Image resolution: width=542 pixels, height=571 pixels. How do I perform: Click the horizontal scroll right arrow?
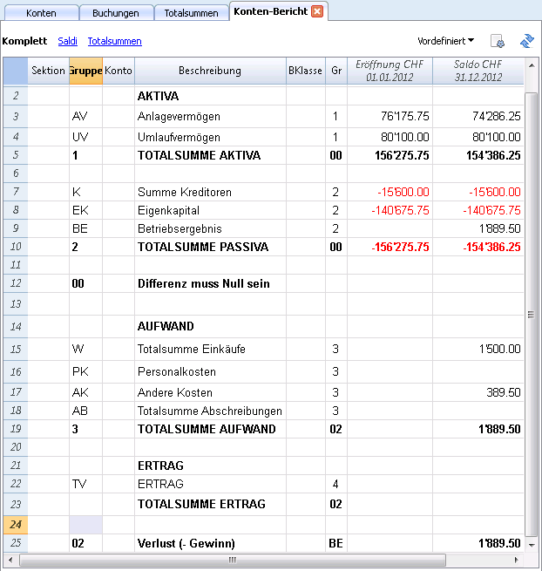pyautogui.click(x=516, y=560)
